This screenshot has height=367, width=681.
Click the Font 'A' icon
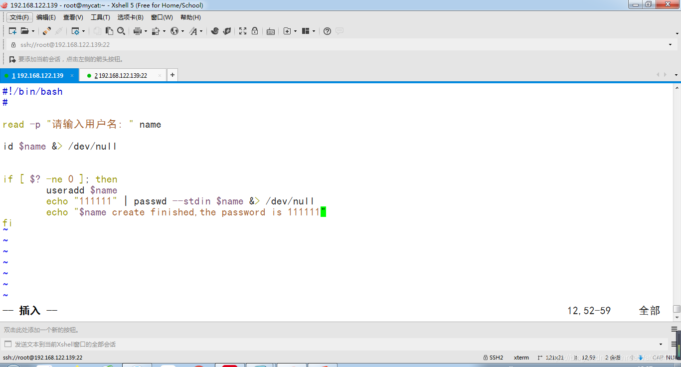click(193, 31)
